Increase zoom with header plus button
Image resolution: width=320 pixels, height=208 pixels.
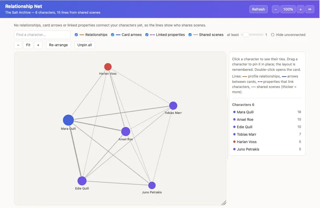pyautogui.click(x=300, y=9)
